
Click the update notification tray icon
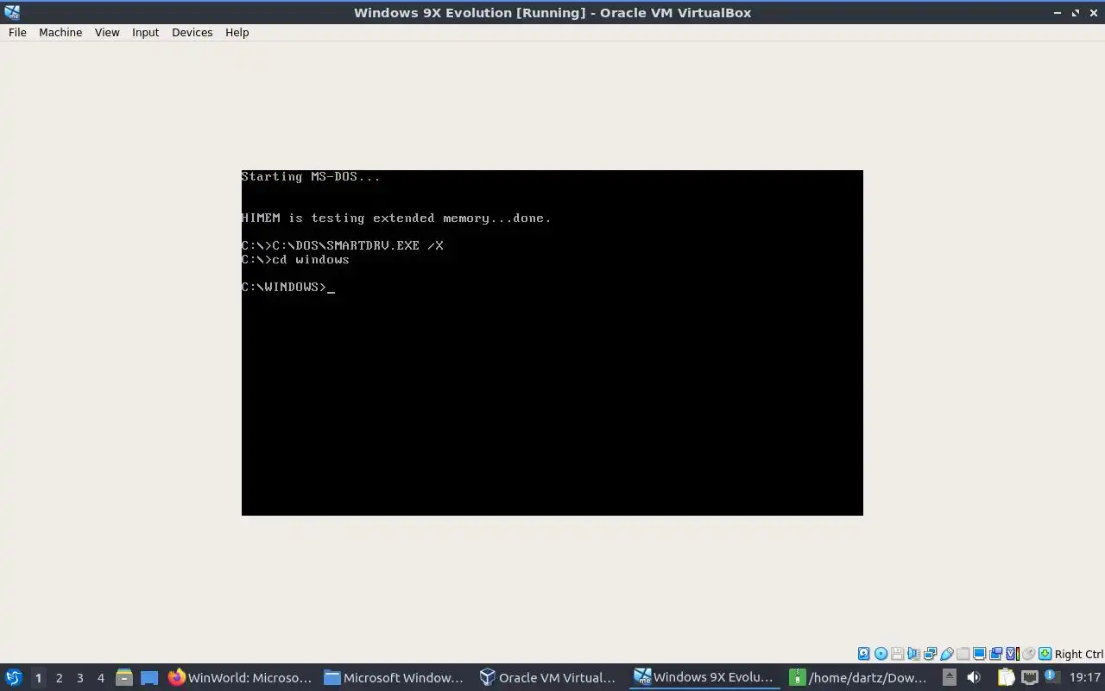(x=1051, y=677)
